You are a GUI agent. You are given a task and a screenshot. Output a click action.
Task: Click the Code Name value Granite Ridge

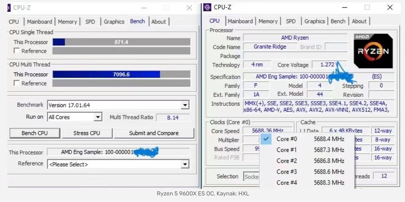coord(270,47)
